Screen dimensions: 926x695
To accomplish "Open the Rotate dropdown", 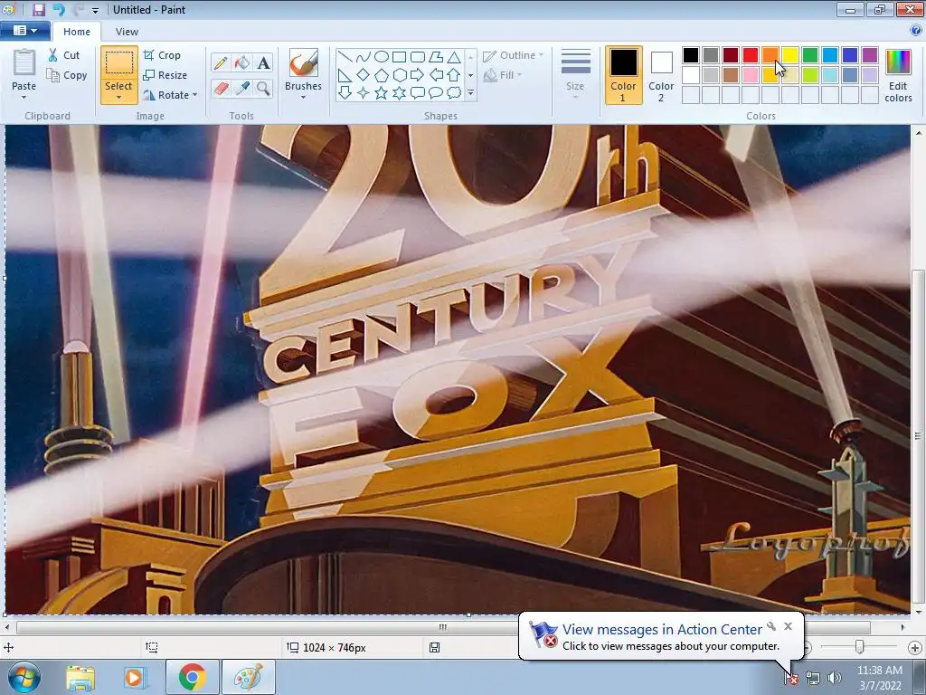I will (171, 94).
